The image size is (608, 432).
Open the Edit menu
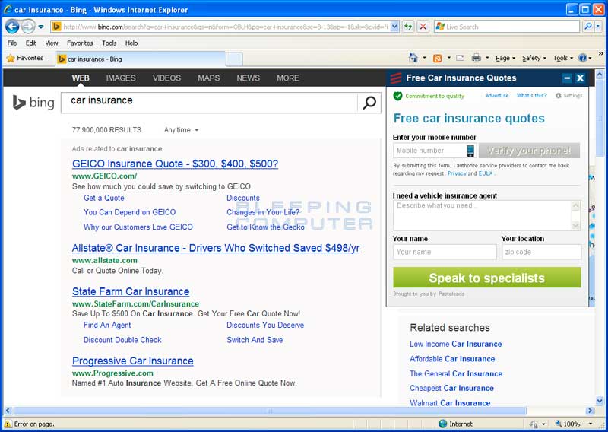point(30,43)
